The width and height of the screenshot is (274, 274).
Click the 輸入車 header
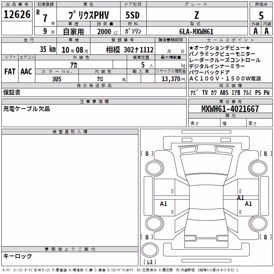point(141,72)
